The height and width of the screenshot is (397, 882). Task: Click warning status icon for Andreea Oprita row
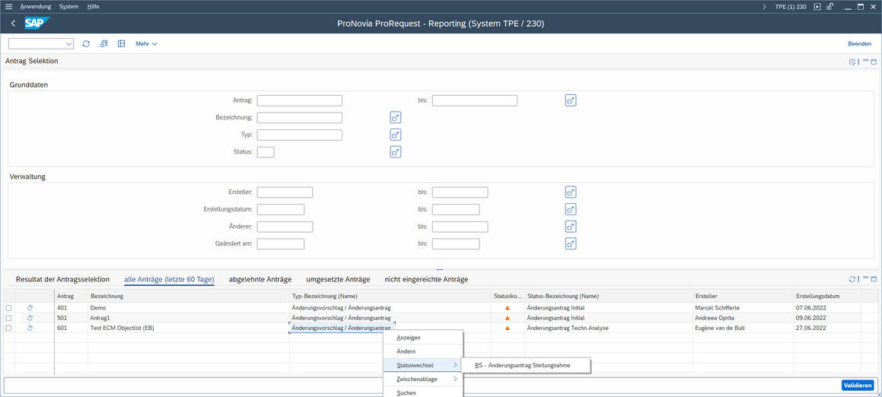coord(508,318)
